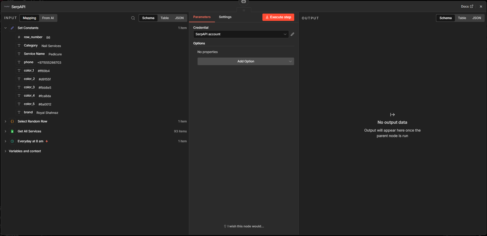487x236 pixels.
Task: Click the Set Constants edit node icon
Action: point(12,28)
